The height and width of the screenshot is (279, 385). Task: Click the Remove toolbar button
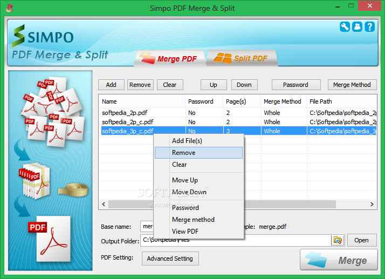coord(140,85)
